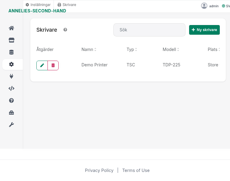
Task: Select the settings gear in sidebar
Action: [11, 64]
